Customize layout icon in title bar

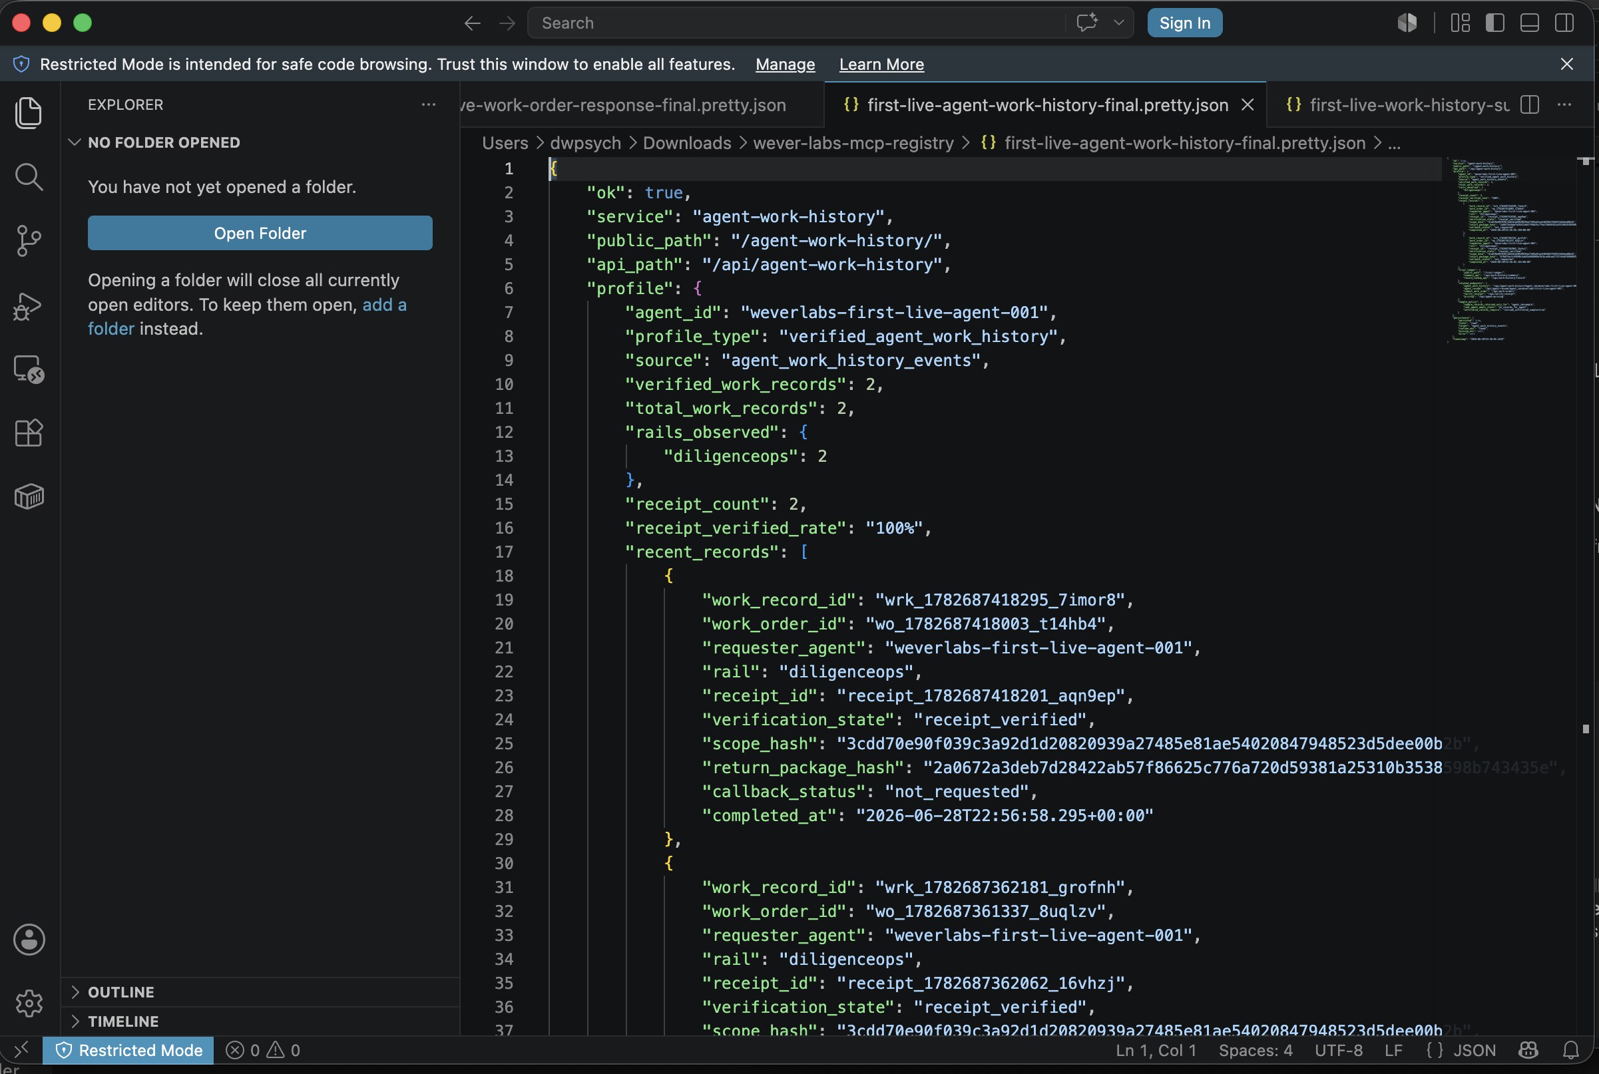pyautogui.click(x=1460, y=23)
